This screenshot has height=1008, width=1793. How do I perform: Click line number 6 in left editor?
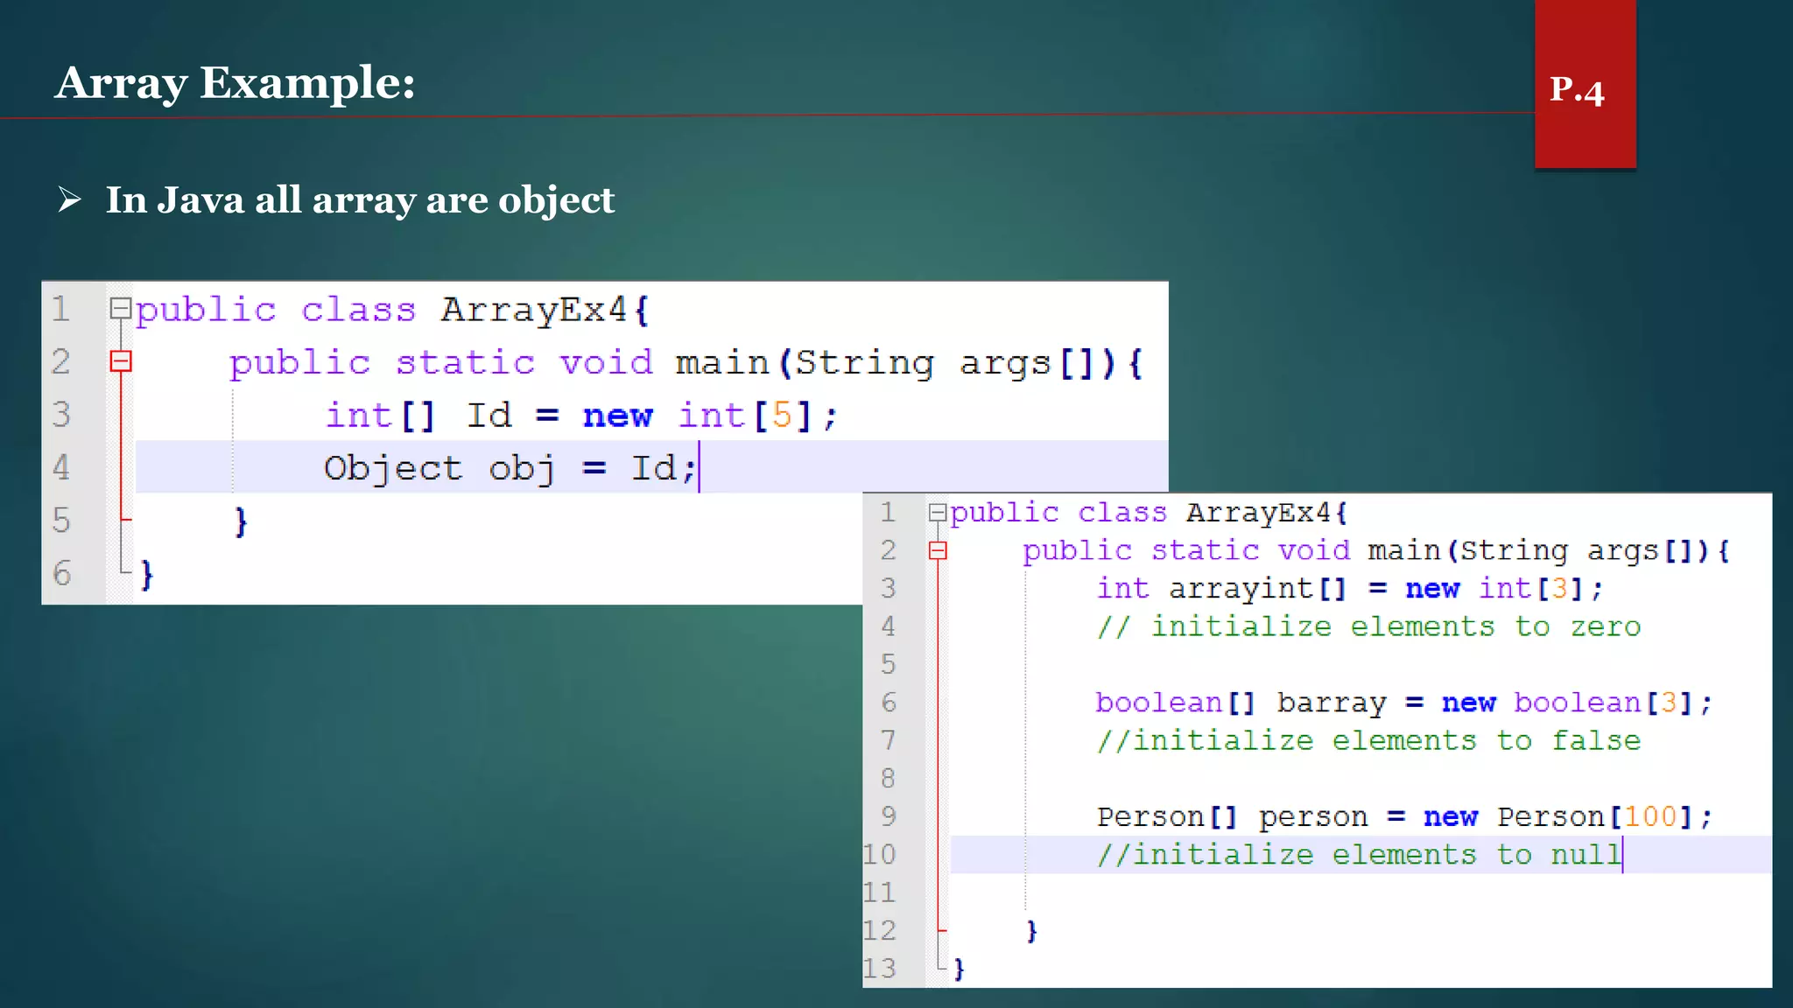(60, 574)
